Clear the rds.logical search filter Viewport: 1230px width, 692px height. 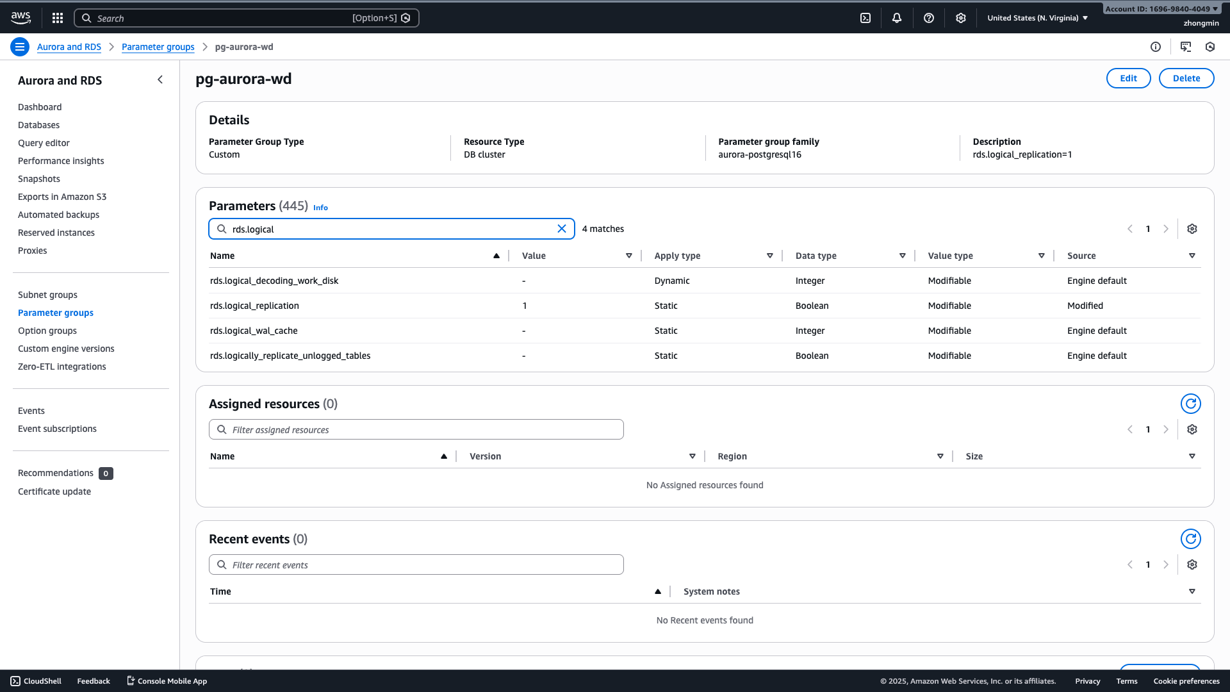pyautogui.click(x=562, y=229)
